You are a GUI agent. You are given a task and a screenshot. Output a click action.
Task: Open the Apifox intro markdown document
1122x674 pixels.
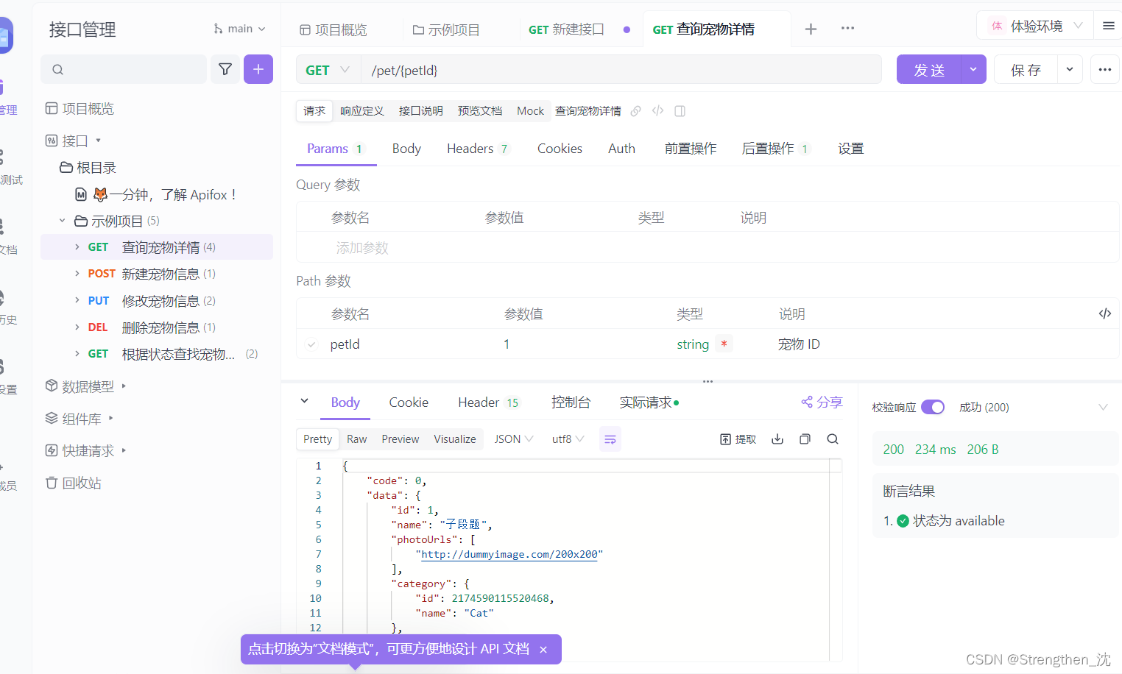coord(155,195)
